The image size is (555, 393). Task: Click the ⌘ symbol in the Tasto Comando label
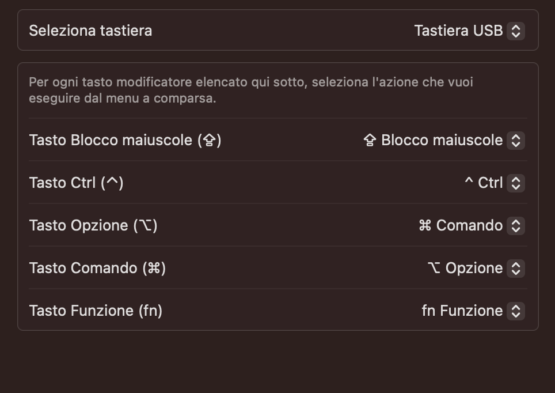tap(154, 268)
